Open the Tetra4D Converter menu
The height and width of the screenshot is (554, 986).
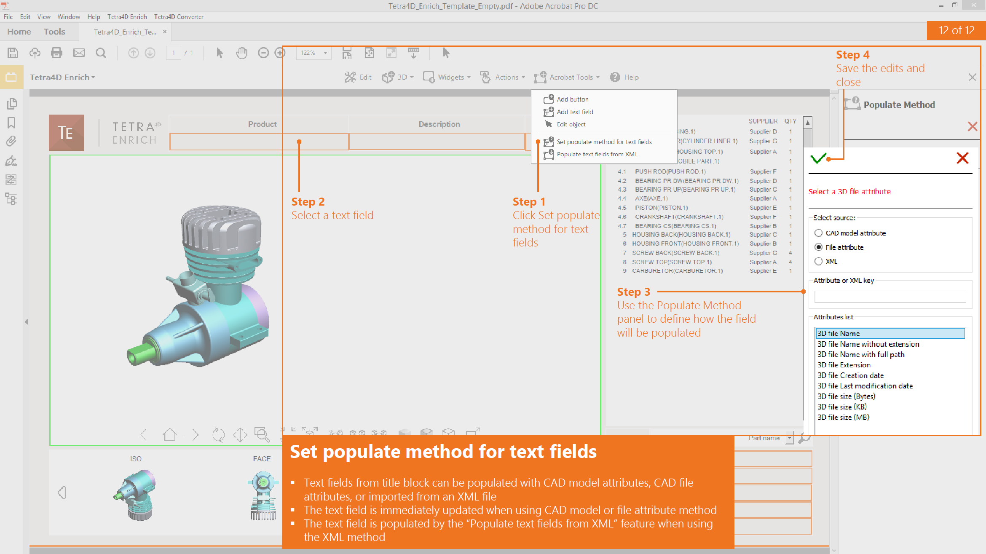coord(179,17)
